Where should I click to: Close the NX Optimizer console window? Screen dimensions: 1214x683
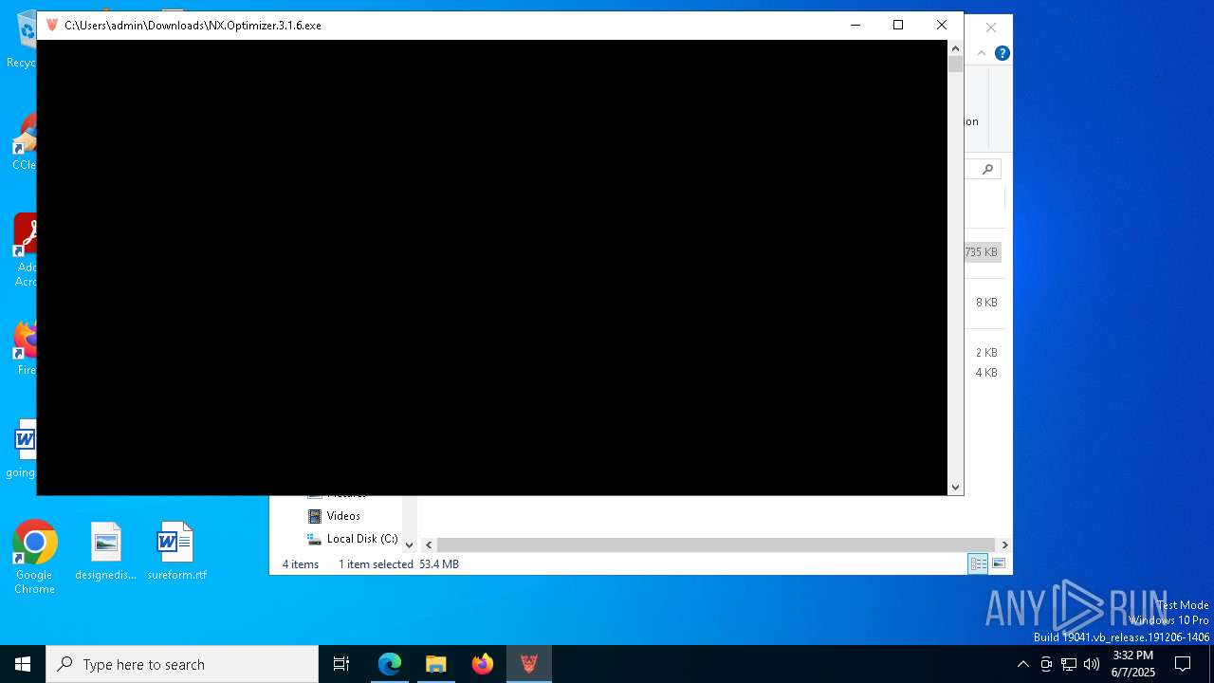point(942,25)
